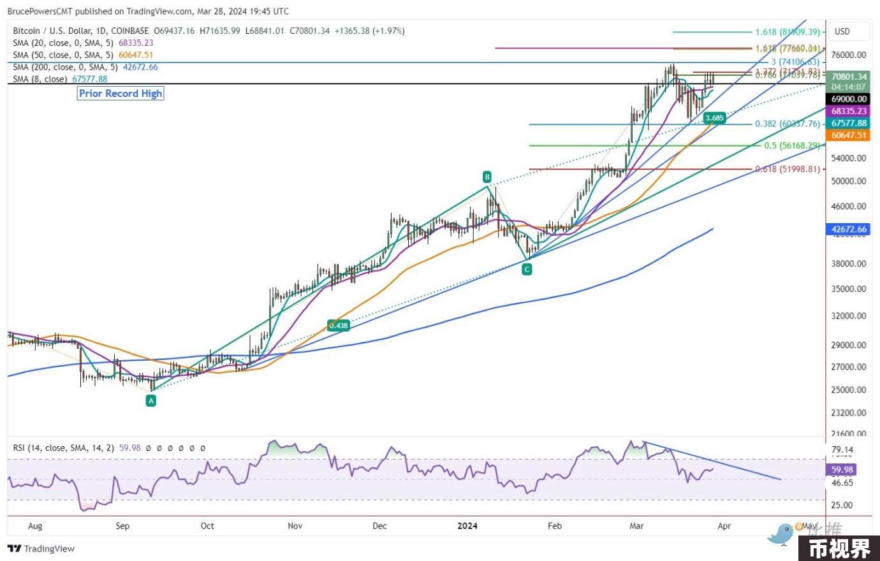
Task: Click the 0.438 ratio label on the trendline
Action: (x=338, y=325)
